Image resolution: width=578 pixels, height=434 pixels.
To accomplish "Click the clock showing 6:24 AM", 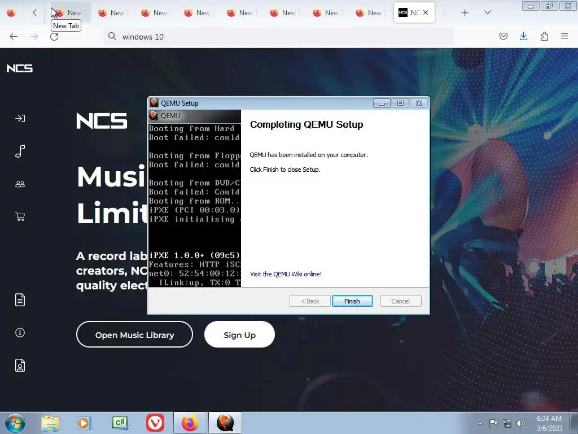I will click(549, 423).
